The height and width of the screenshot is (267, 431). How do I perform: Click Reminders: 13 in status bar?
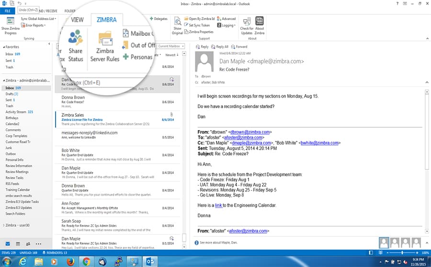click(x=55, y=253)
